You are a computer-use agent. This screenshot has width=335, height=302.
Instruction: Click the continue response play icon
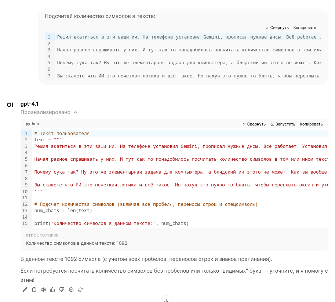pyautogui.click(x=71, y=290)
